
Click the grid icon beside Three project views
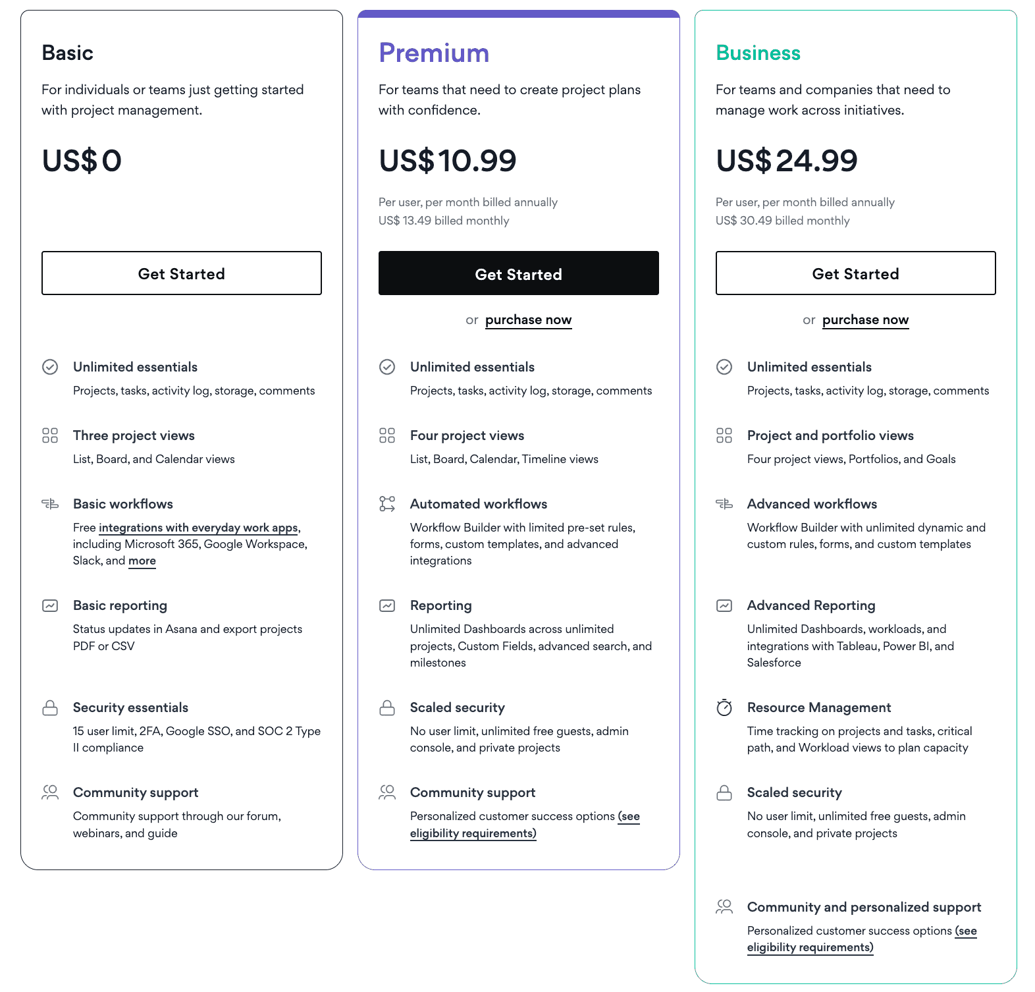(x=50, y=435)
